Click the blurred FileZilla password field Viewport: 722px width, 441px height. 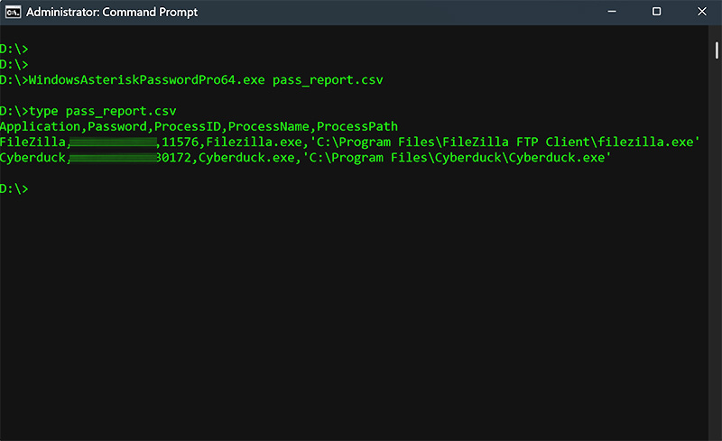[x=114, y=142]
